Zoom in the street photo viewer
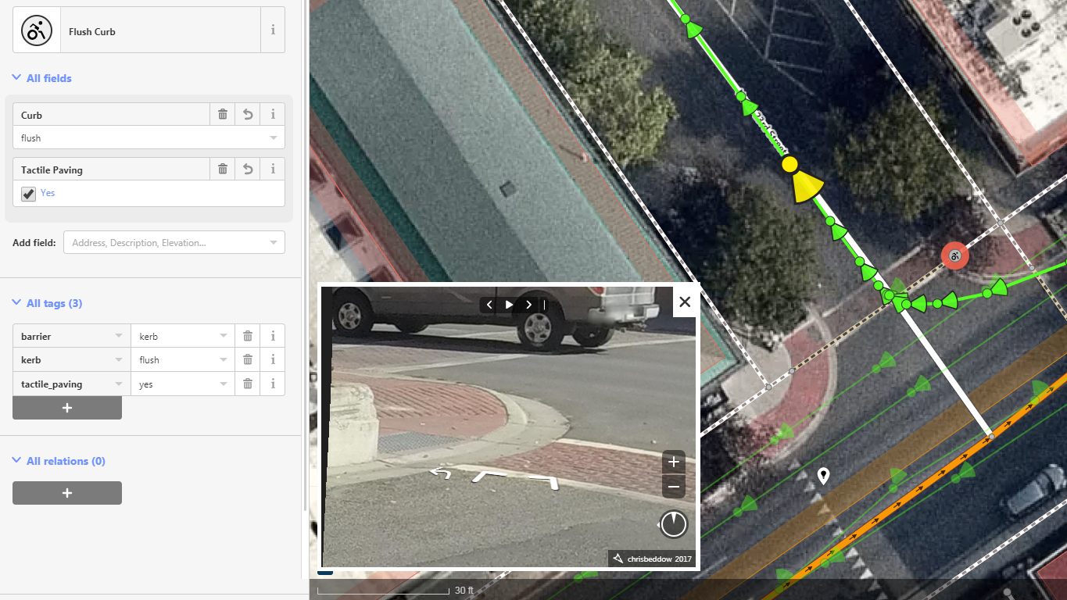Viewport: 1067px width, 600px height. (x=673, y=462)
